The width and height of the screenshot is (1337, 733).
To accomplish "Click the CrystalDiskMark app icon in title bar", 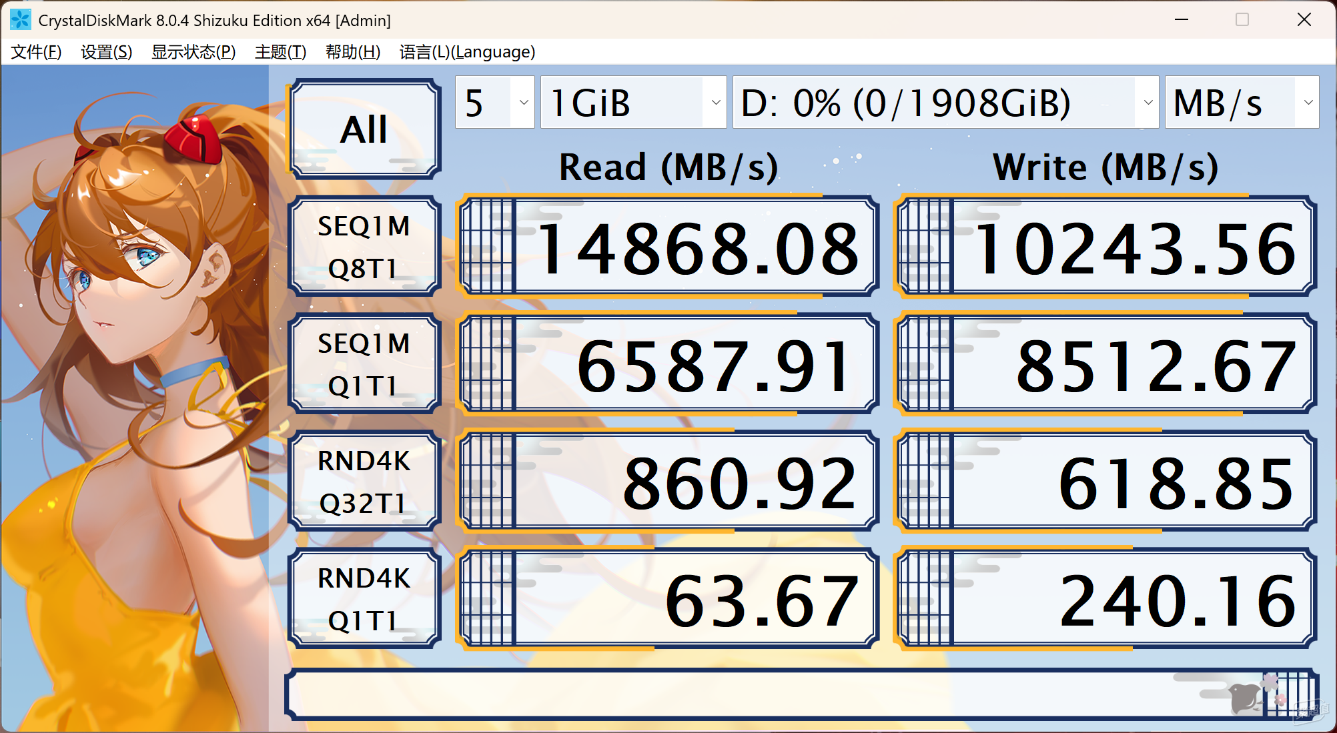I will pyautogui.click(x=21, y=20).
